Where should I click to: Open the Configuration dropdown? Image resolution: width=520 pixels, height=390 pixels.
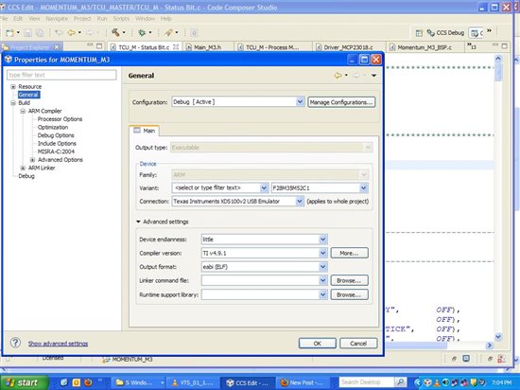300,101
